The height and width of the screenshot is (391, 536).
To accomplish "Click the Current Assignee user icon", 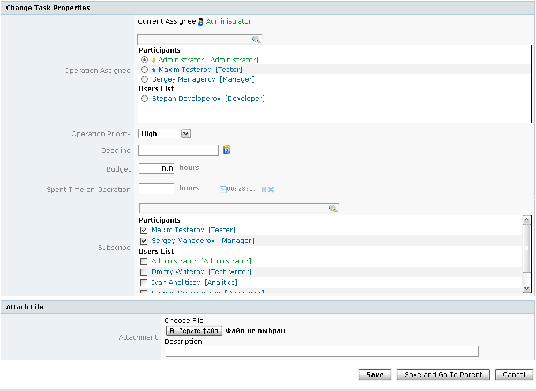I will (x=201, y=22).
